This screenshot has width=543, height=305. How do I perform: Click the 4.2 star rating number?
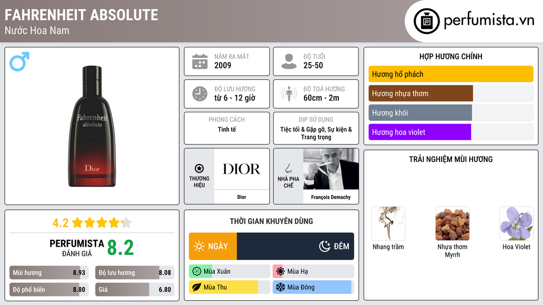click(60, 223)
